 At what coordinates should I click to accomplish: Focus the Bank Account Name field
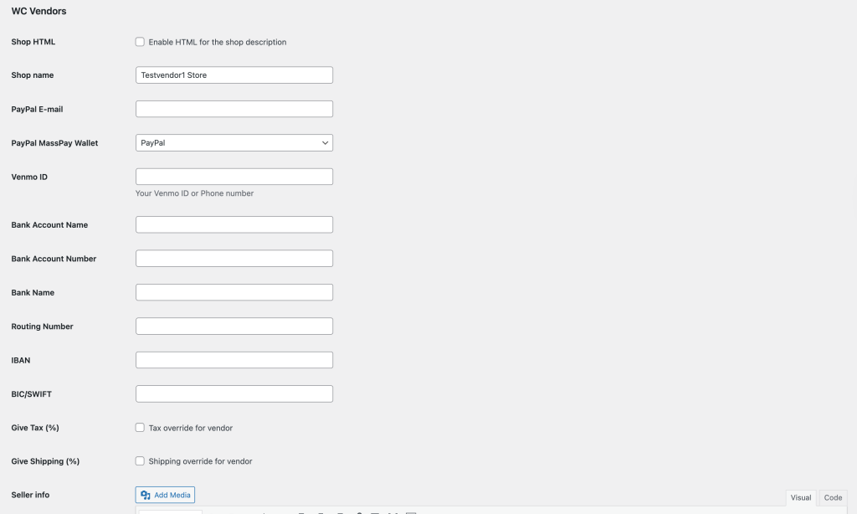pyautogui.click(x=234, y=224)
